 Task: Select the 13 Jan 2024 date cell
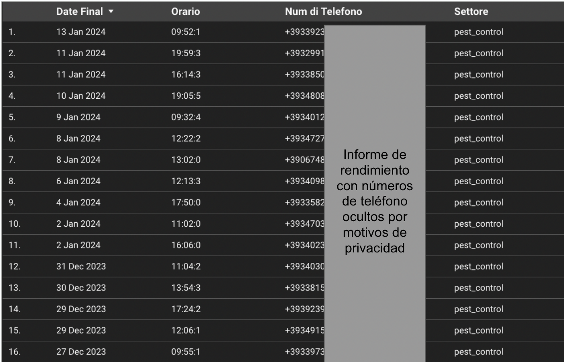click(81, 32)
